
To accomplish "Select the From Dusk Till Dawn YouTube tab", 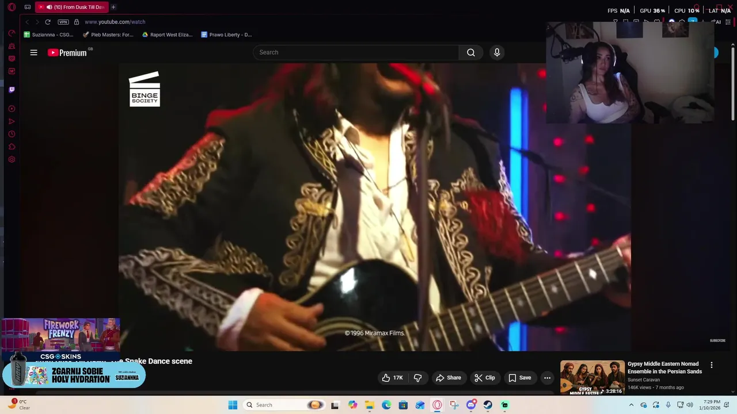I will coord(71,7).
